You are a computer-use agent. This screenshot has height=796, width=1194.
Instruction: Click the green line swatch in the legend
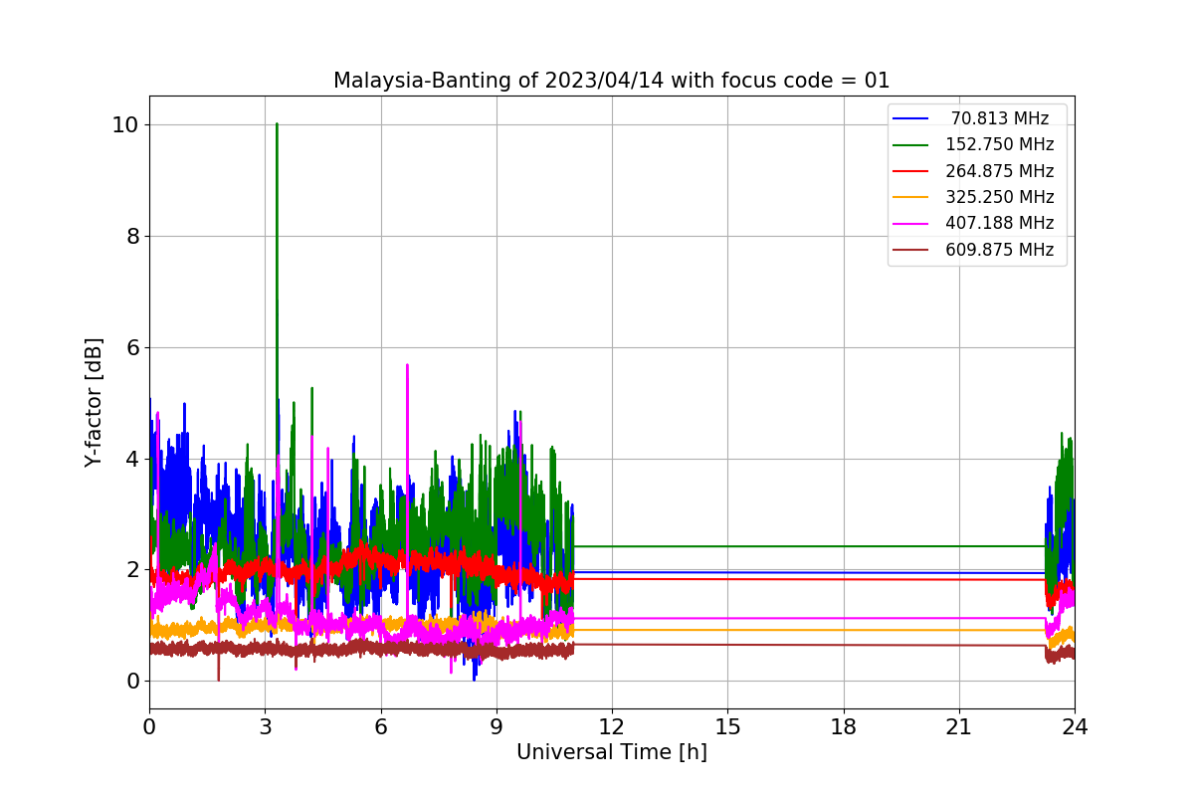[911, 145]
